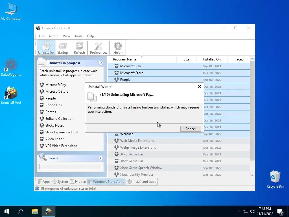The width and height of the screenshot is (289, 217).
Task: Sort by Installed On column header
Action: (x=212, y=59)
